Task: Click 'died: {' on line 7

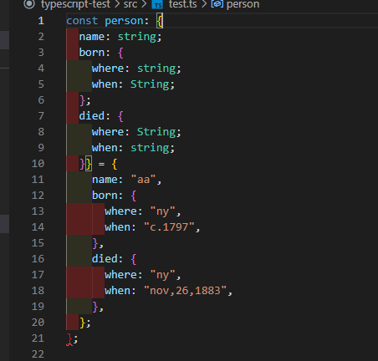Action: coord(101,116)
